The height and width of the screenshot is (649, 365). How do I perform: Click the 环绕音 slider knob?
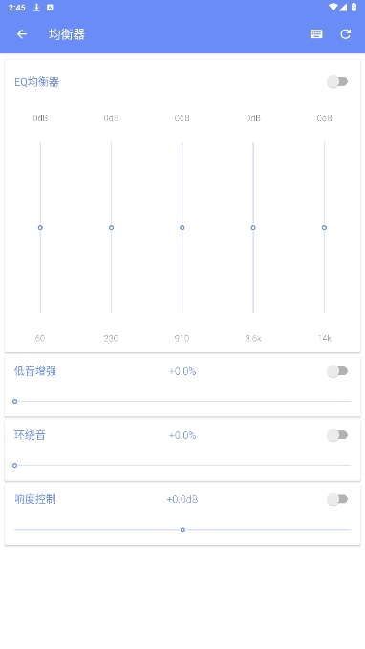[15, 465]
